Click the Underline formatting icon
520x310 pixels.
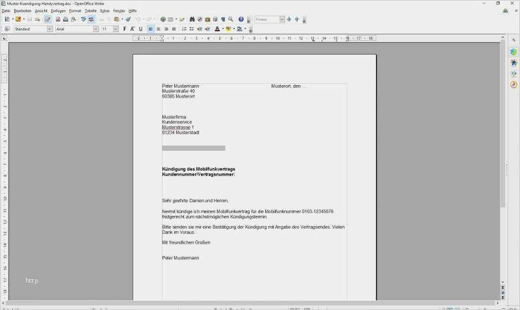coord(140,29)
